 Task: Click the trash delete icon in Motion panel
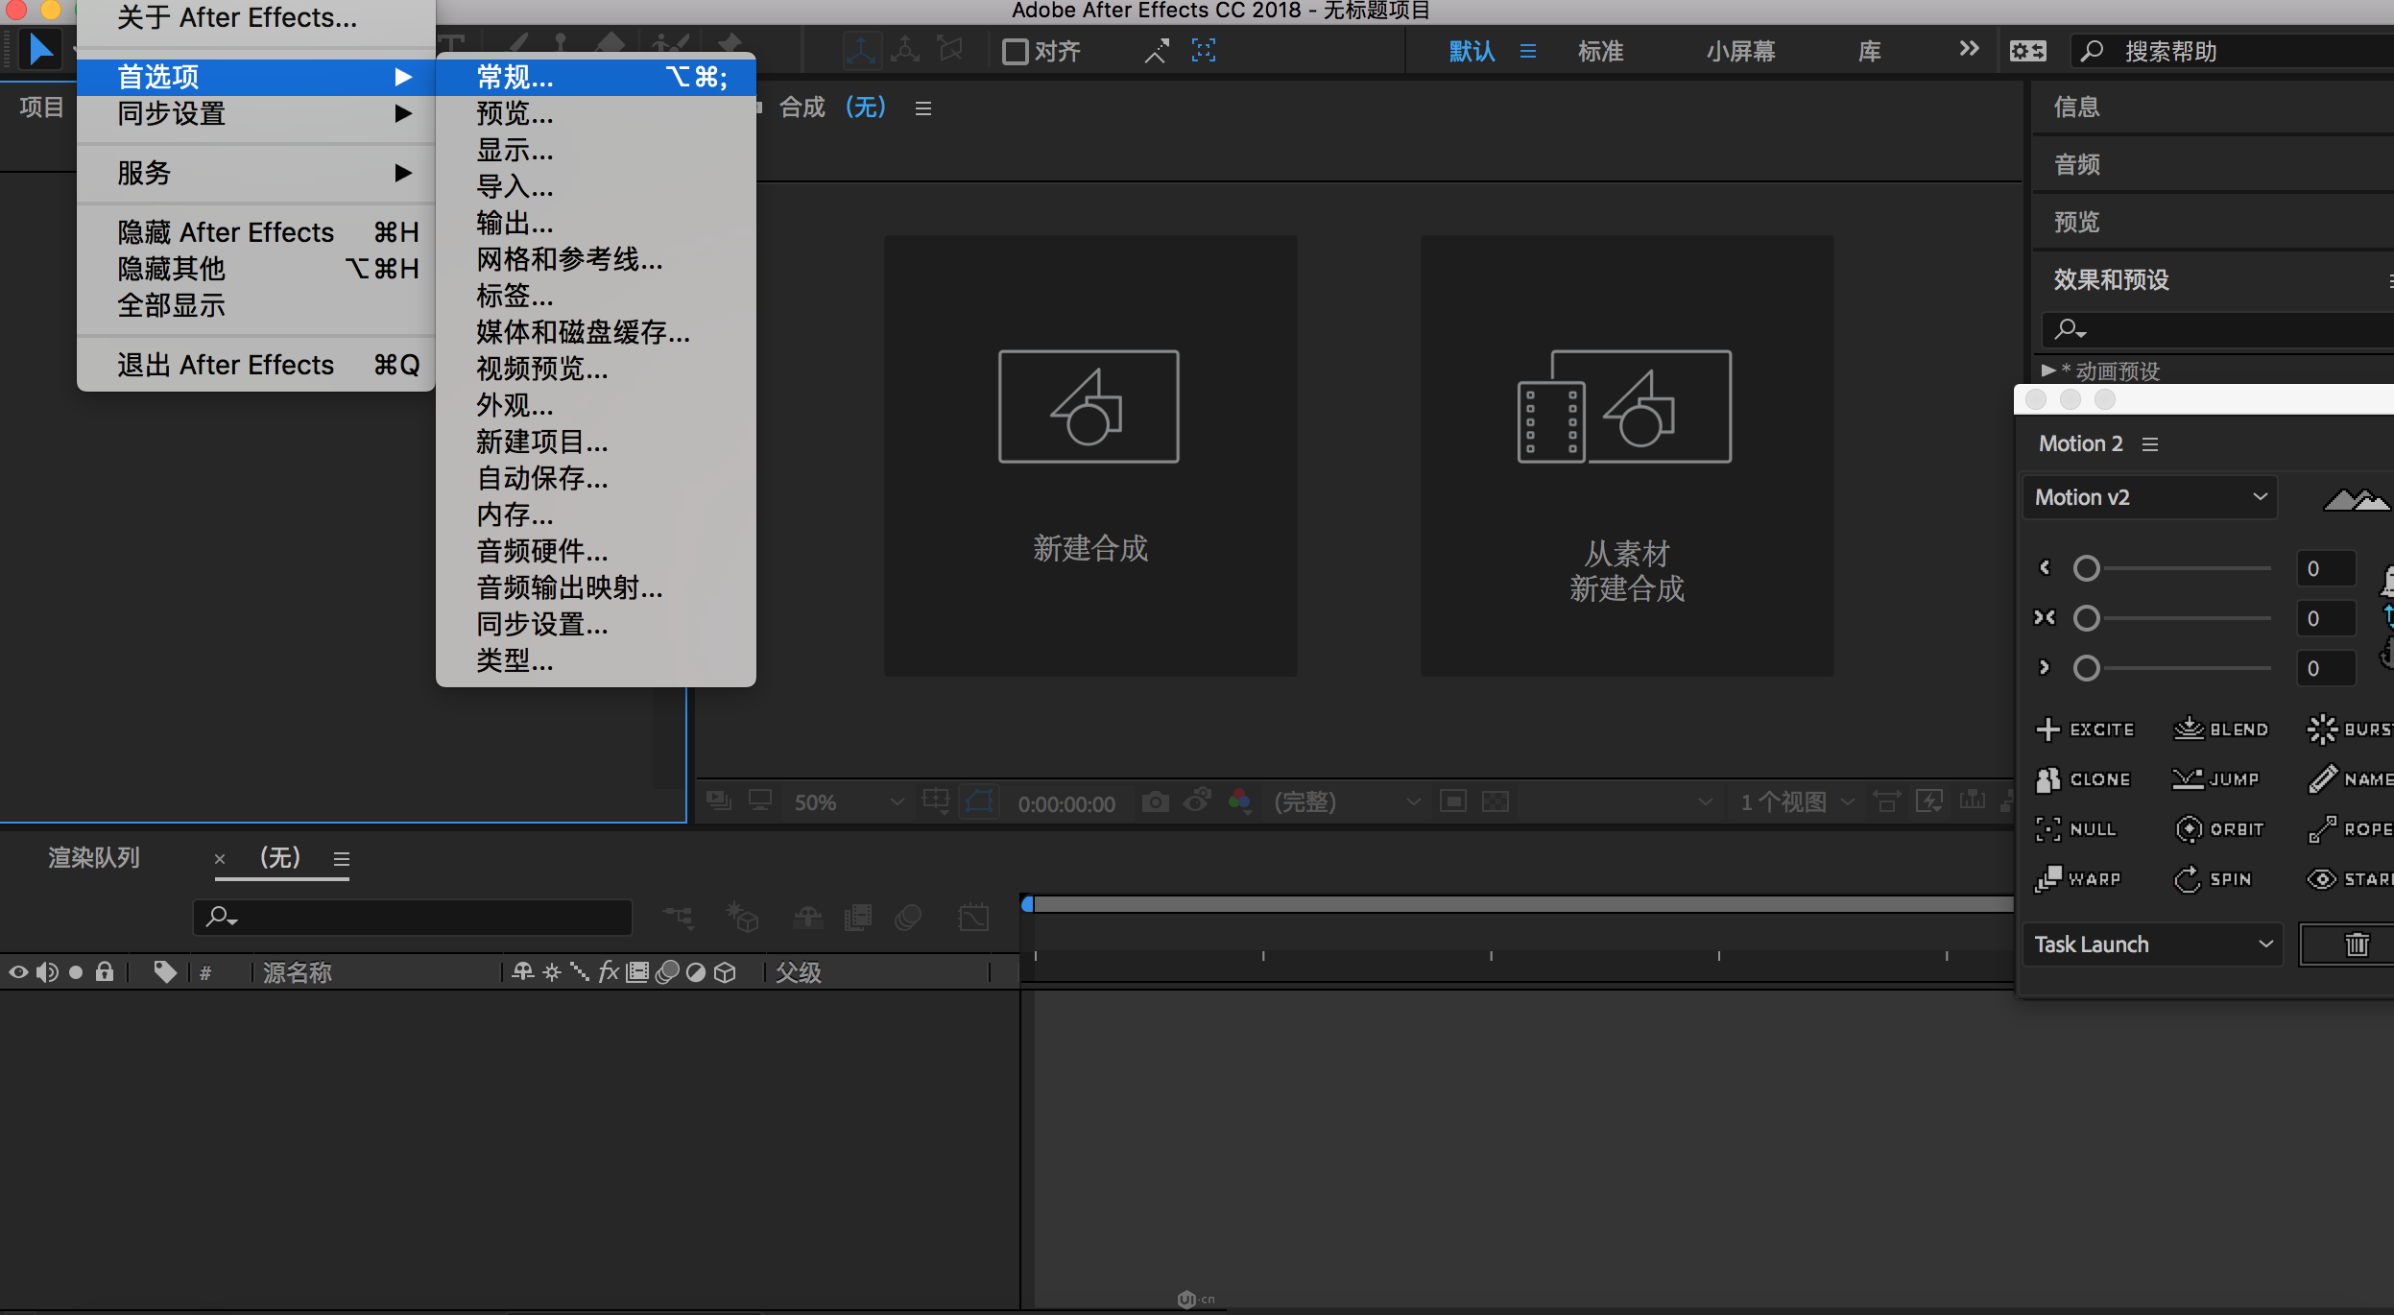coord(2357,944)
